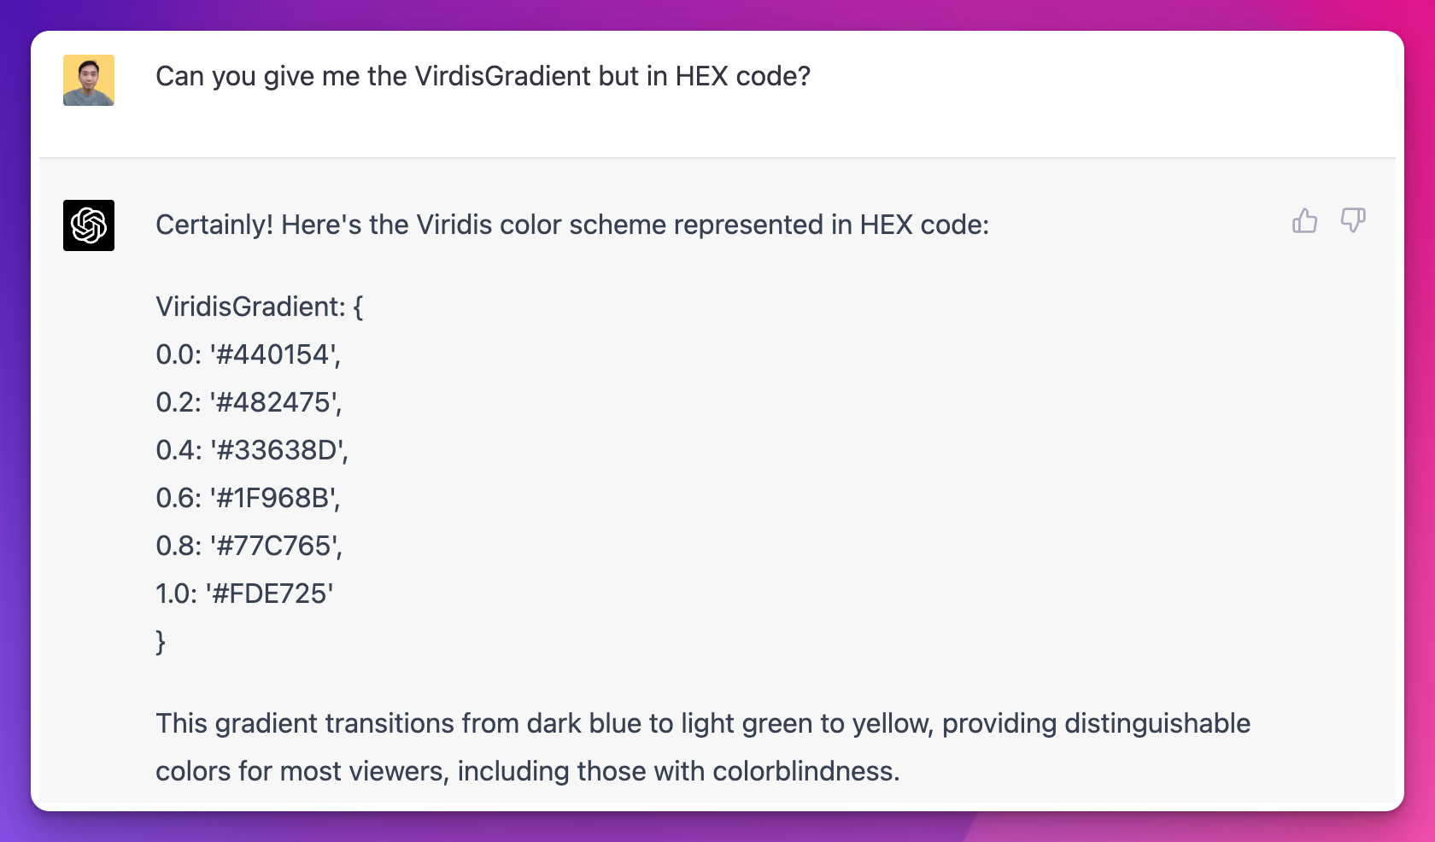This screenshot has width=1435, height=842.
Task: Click the user's profile photo
Action: (x=89, y=80)
